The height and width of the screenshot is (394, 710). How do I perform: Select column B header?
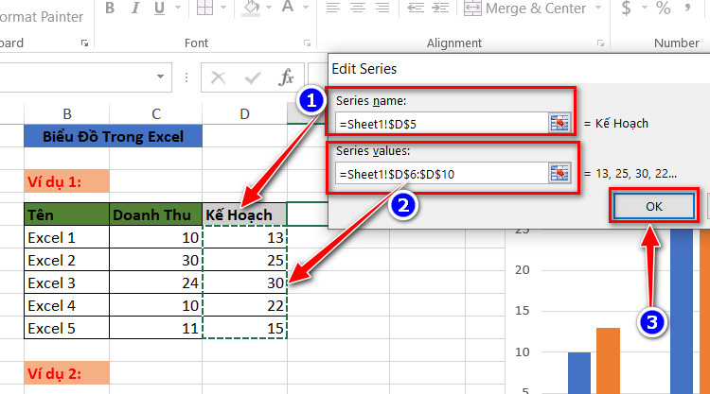click(x=66, y=113)
